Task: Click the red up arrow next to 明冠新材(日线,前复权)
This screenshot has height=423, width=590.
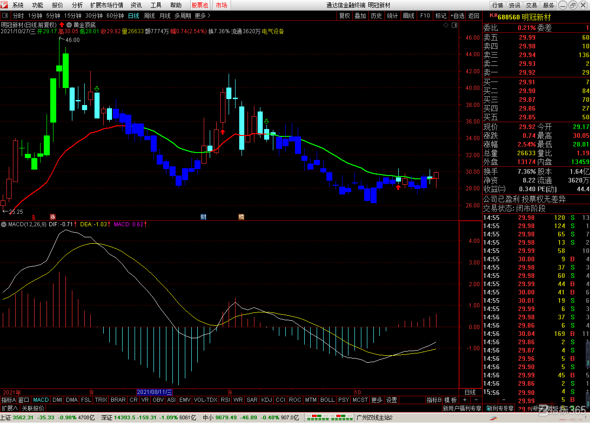Action: point(62,24)
